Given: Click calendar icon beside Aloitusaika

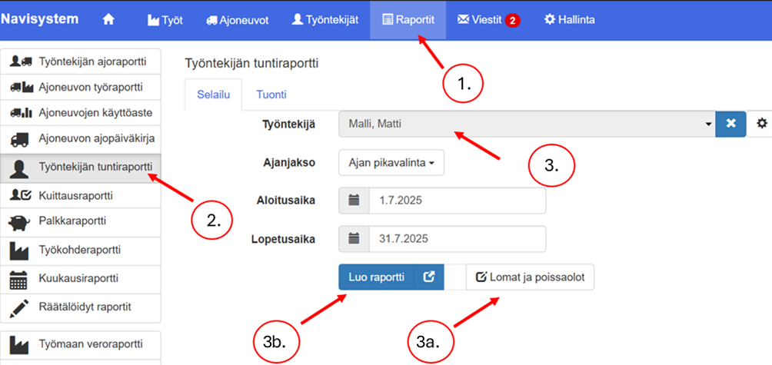Looking at the screenshot, I should tap(354, 201).
